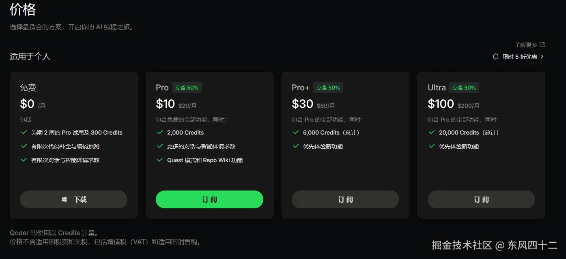This screenshot has height=259, width=566.
Task: Click checkmark beside 有限次代码补全与编码预测
Action: coord(24,146)
